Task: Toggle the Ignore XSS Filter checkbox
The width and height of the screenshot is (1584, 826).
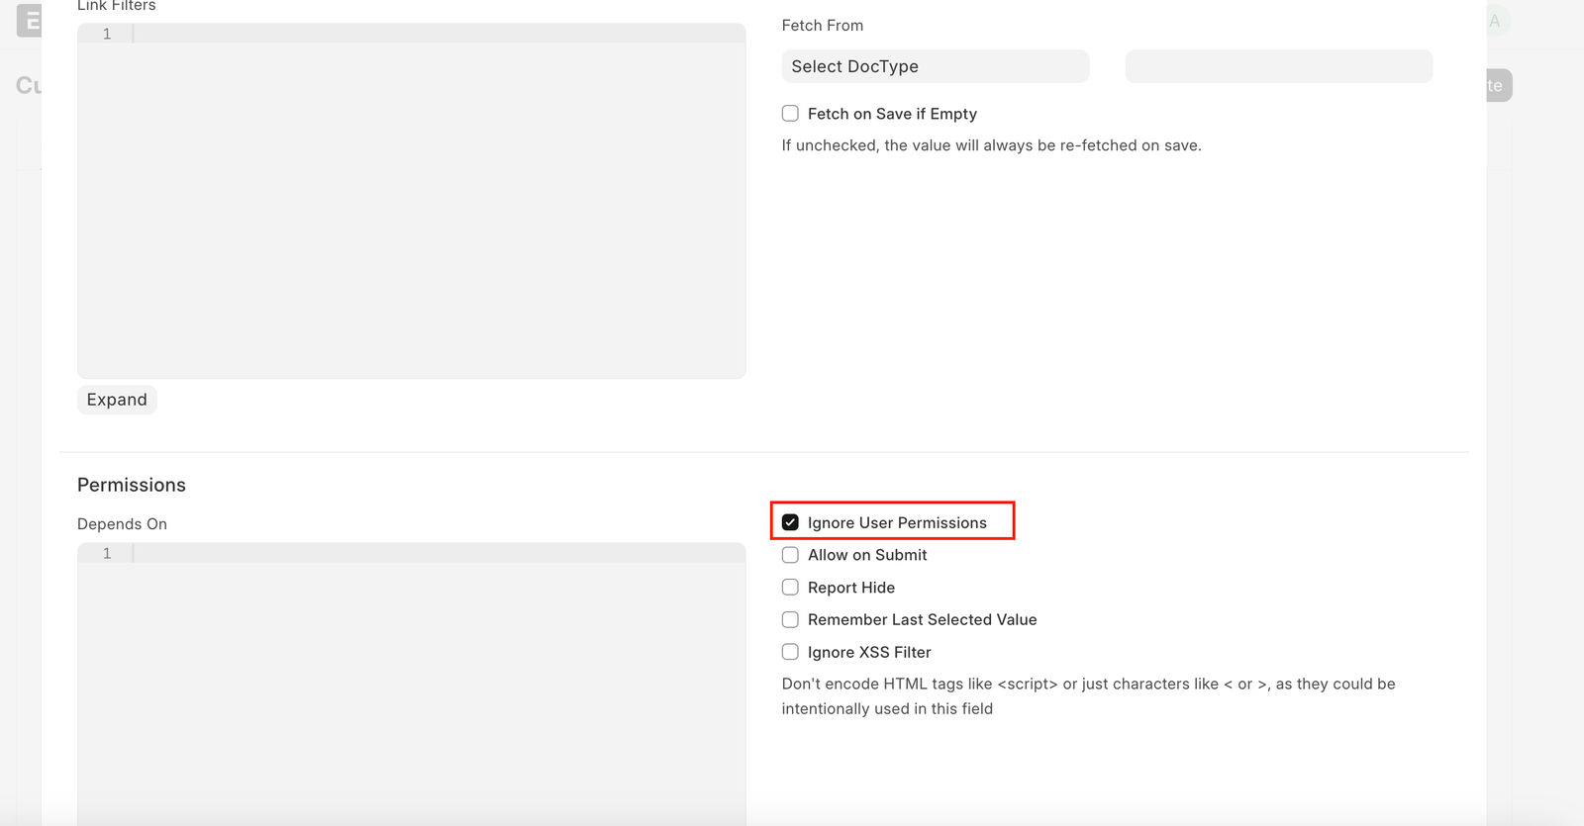Action: pyautogui.click(x=790, y=652)
